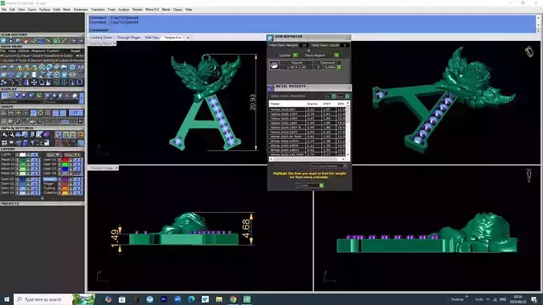Open the Gems category in the Main Menu

(x=35, y=60)
